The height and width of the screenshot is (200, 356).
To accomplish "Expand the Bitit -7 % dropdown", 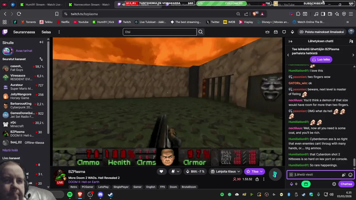I will click(x=195, y=171).
